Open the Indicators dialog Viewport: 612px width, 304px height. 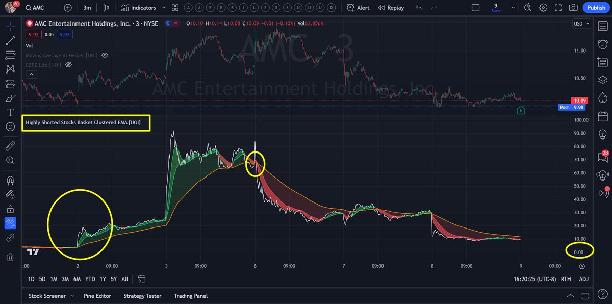[138, 8]
